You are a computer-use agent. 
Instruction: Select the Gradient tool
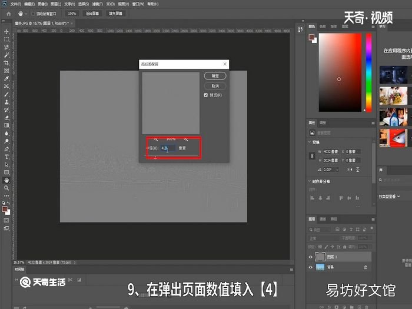click(x=6, y=125)
